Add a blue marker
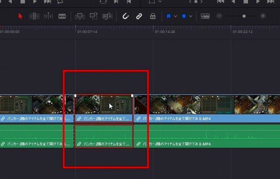 (184, 16)
